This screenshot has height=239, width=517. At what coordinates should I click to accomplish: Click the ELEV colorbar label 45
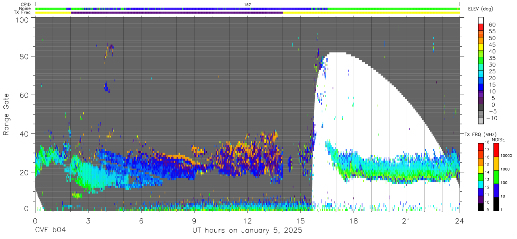(x=492, y=45)
